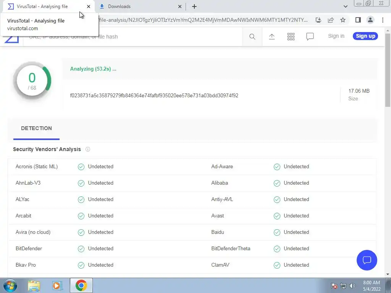Click the install app icon in address bar

[318, 20]
